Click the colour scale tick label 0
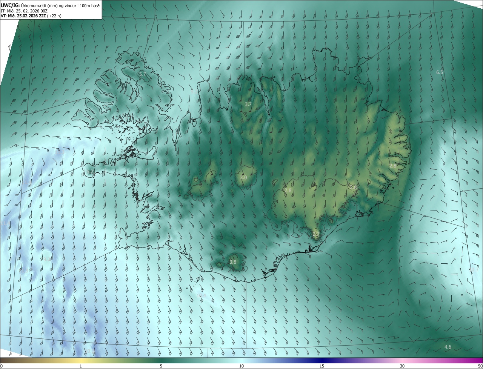Viewport: 483px width, 369px height. [x=1, y=366]
